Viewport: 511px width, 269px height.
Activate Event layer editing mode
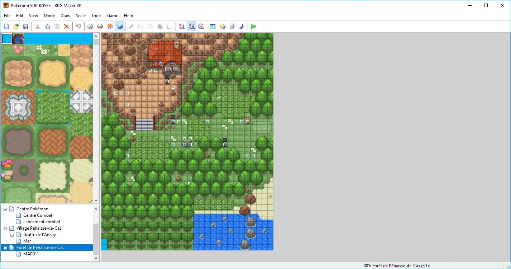click(x=120, y=26)
